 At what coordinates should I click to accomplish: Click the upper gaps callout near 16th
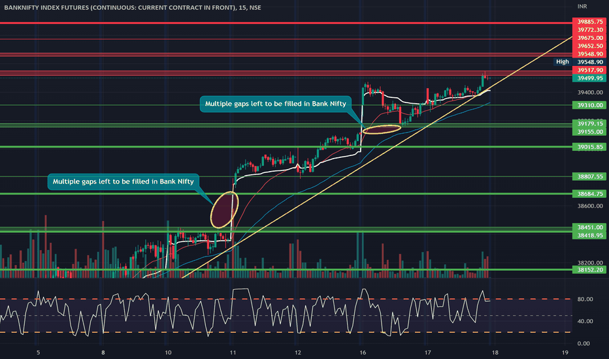click(275, 104)
